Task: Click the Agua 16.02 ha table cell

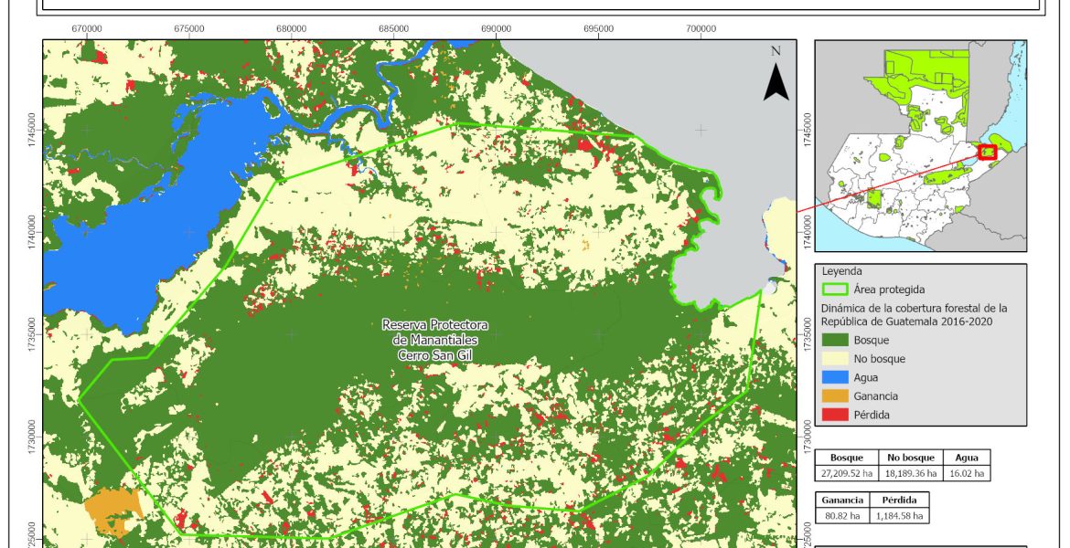Action: tap(965, 474)
